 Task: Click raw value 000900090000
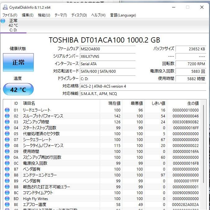coord(186,193)
